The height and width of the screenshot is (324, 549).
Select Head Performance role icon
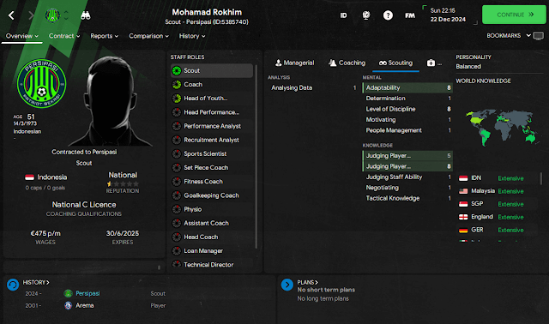pyautogui.click(x=177, y=112)
